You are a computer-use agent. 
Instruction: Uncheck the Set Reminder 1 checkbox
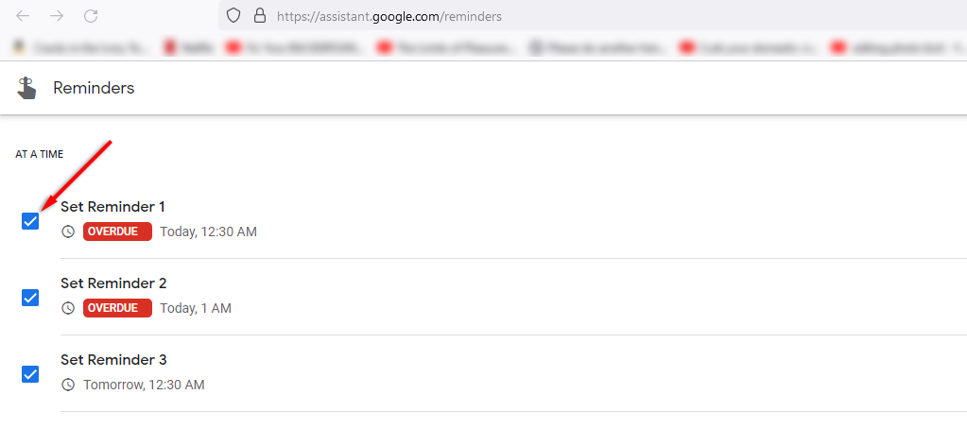pyautogui.click(x=30, y=221)
